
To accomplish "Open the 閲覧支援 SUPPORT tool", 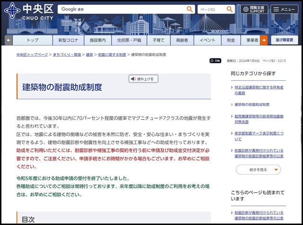I will click(x=253, y=9).
